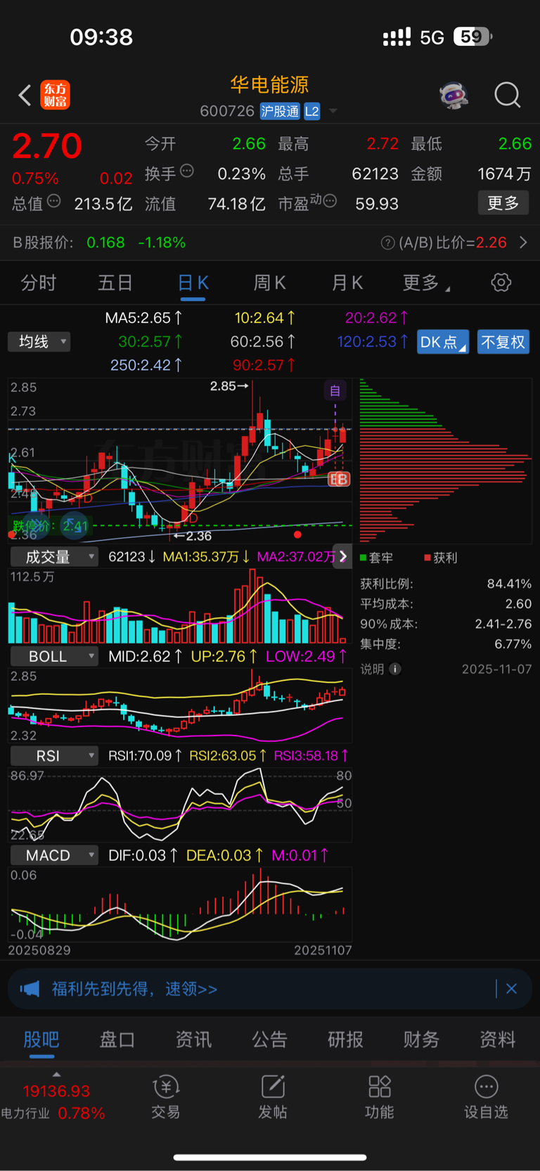Tap the 2025-11-07 date text
Image resolution: width=540 pixels, height=1171 pixels.
496,669
